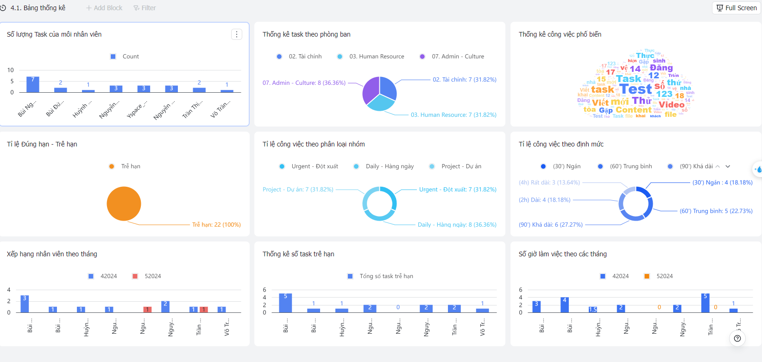762x362 pixels.
Task: Toggle the 03. Human Resource legend item
Action: coord(371,57)
